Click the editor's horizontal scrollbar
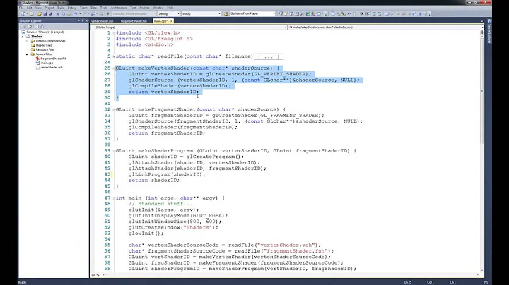The width and height of the screenshot is (509, 285). pos(292,275)
